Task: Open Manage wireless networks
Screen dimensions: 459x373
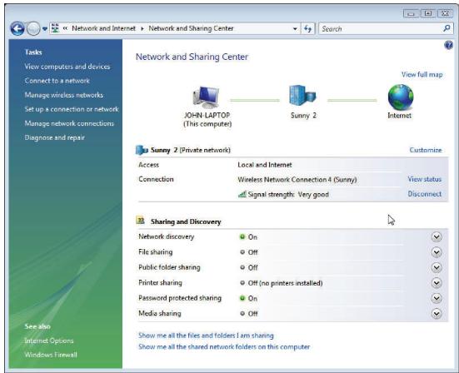Action: coord(64,95)
